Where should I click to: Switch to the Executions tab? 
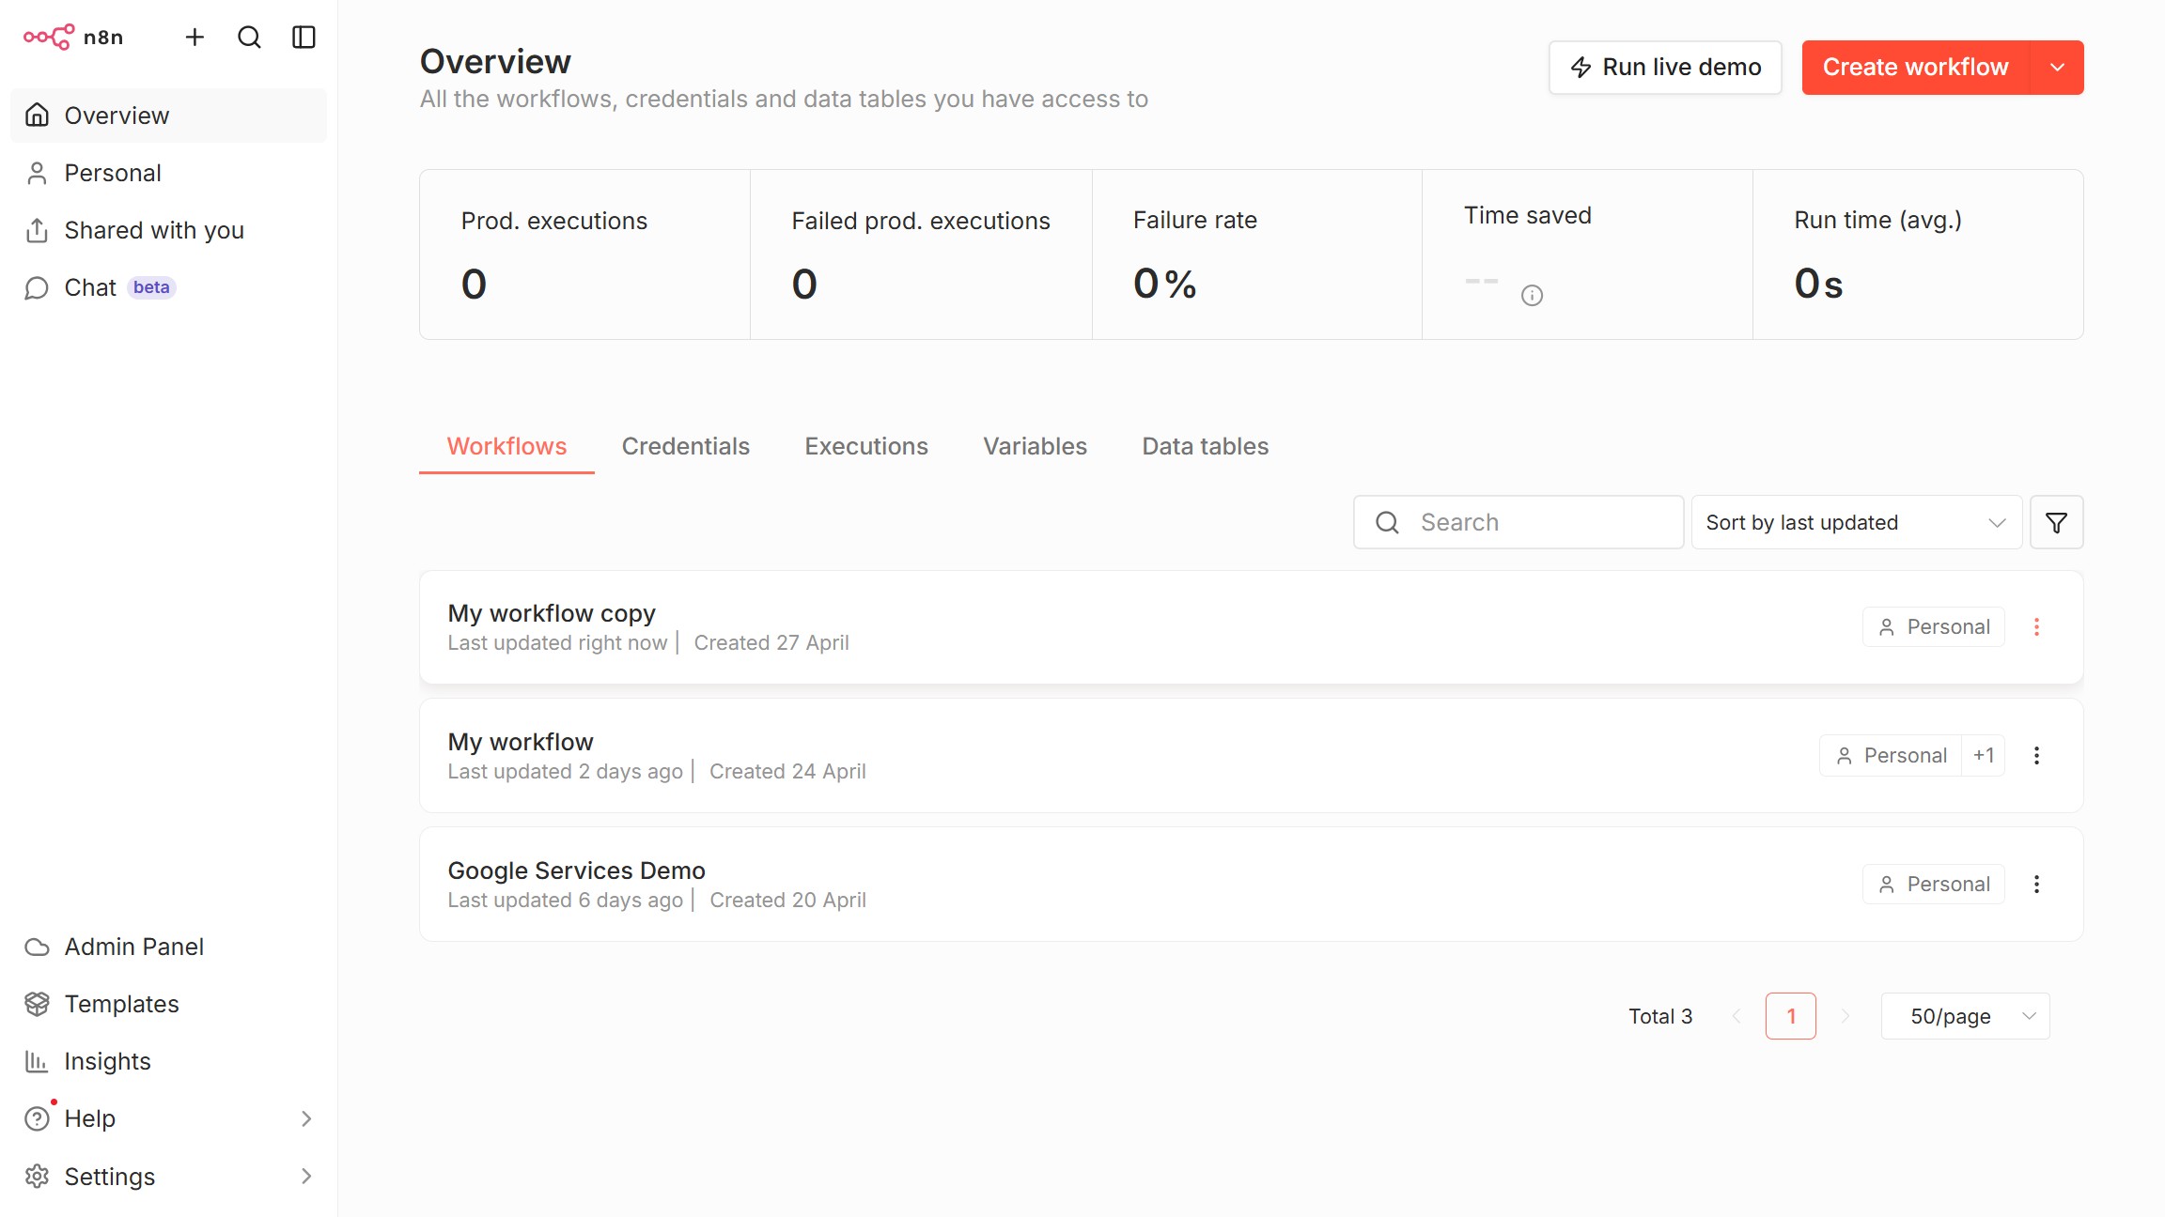[x=865, y=446]
